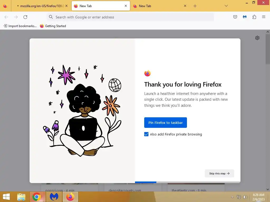Focus the Search with Google address bar
The width and height of the screenshot is (270, 202).
click(x=131, y=17)
